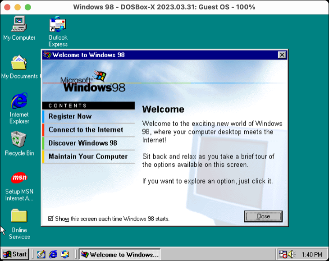Click the macOS red close button

click(x=7, y=7)
